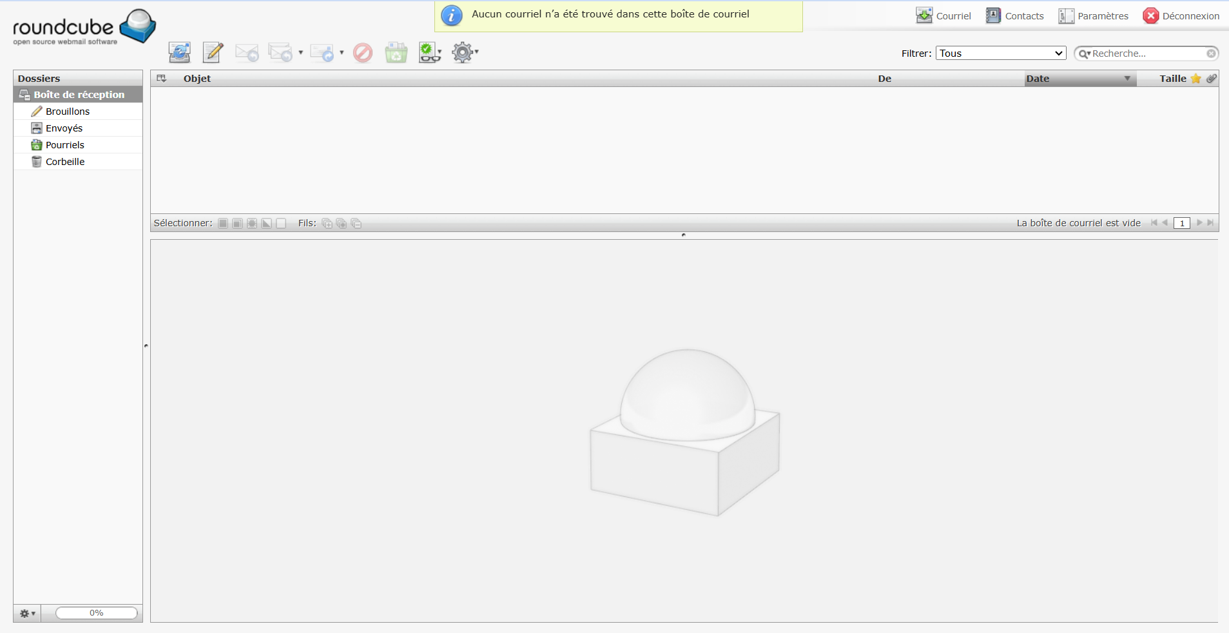Click the empty deselect-all selection box
The width and height of the screenshot is (1229, 633).
[281, 224]
